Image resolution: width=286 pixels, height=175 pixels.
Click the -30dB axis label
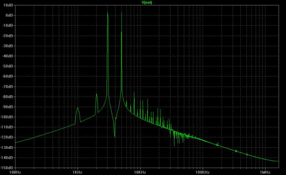point(8,46)
